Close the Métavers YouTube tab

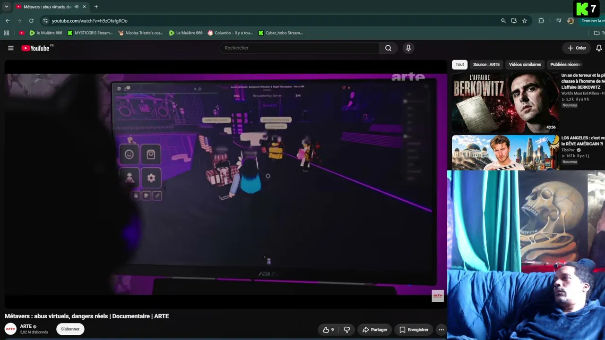pyautogui.click(x=85, y=7)
